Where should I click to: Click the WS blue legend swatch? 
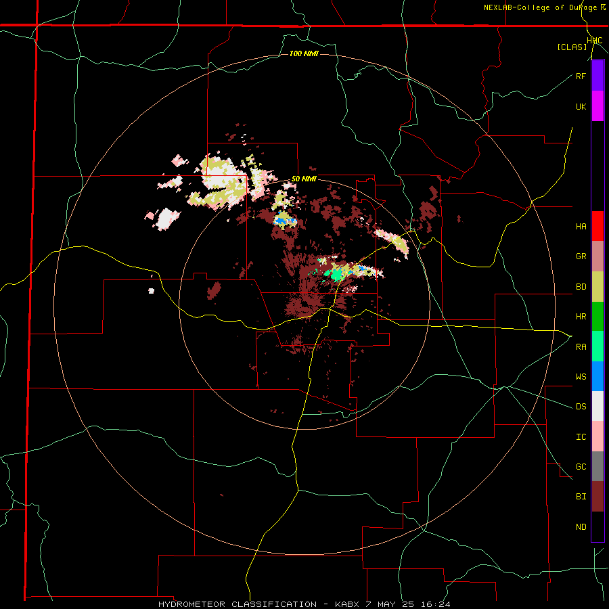coord(597,376)
